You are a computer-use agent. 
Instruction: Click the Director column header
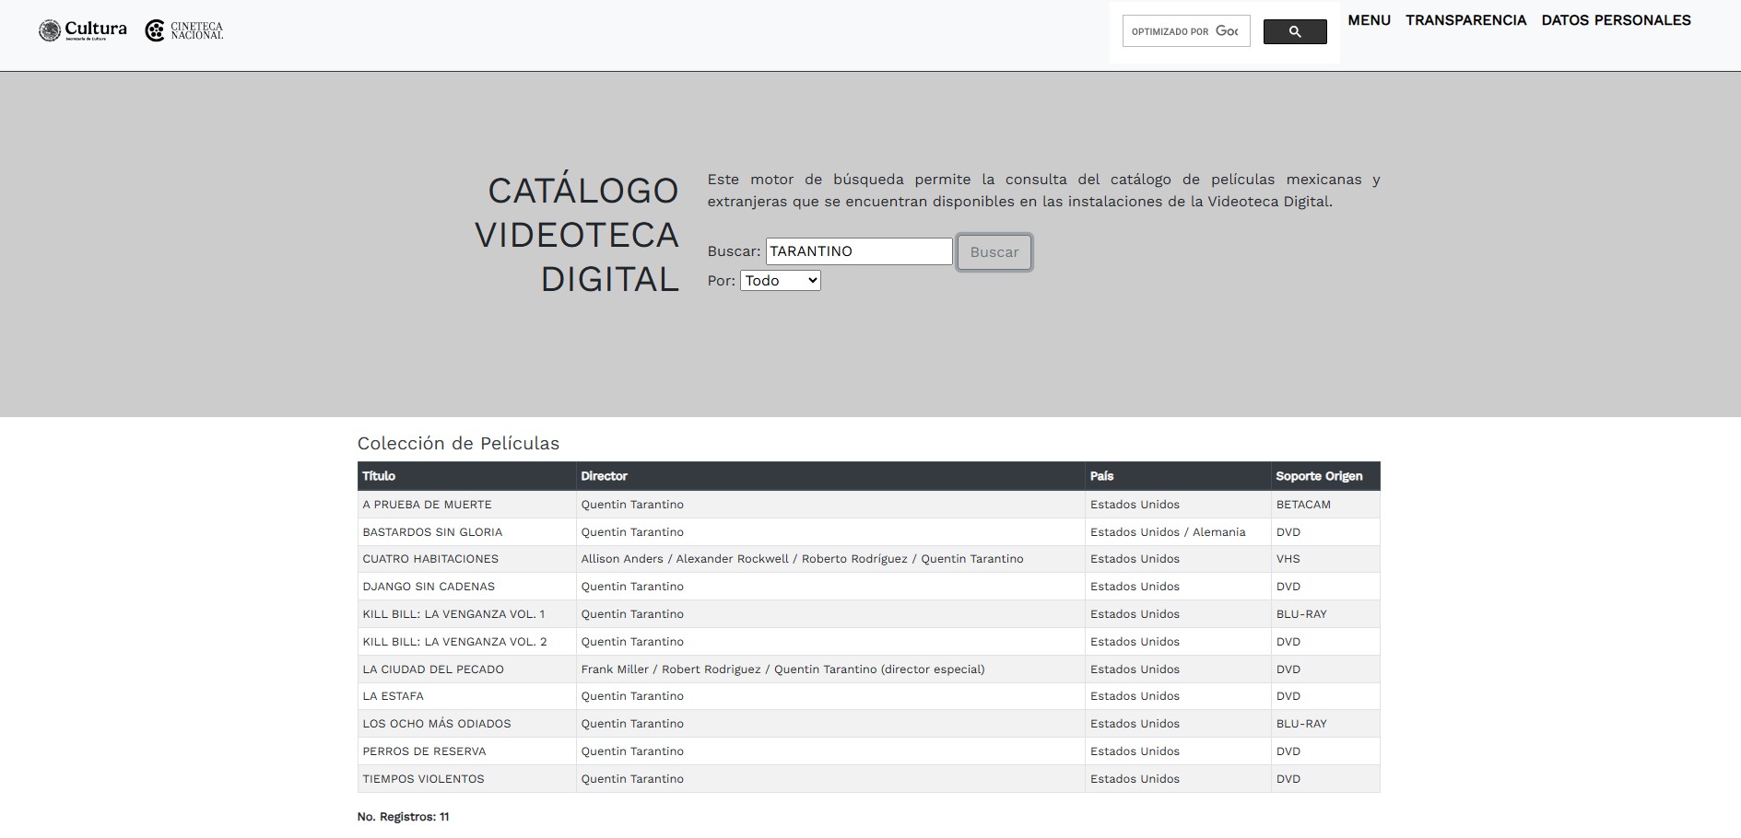(604, 476)
